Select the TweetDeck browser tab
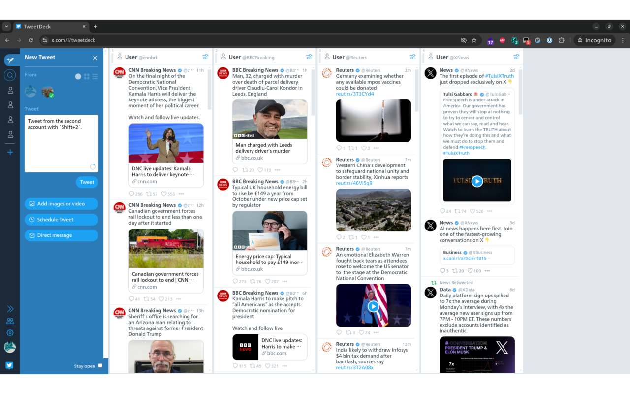630x394 pixels. [49, 26]
